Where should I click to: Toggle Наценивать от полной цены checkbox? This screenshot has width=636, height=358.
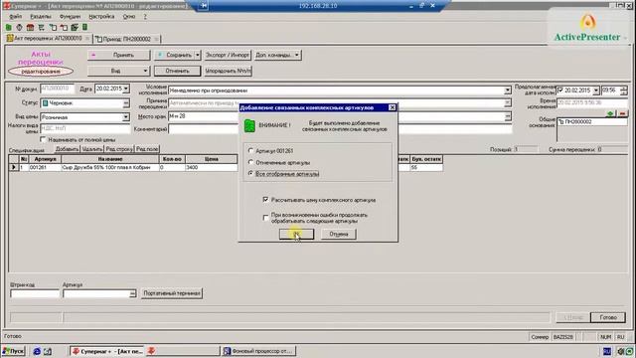coord(43,139)
